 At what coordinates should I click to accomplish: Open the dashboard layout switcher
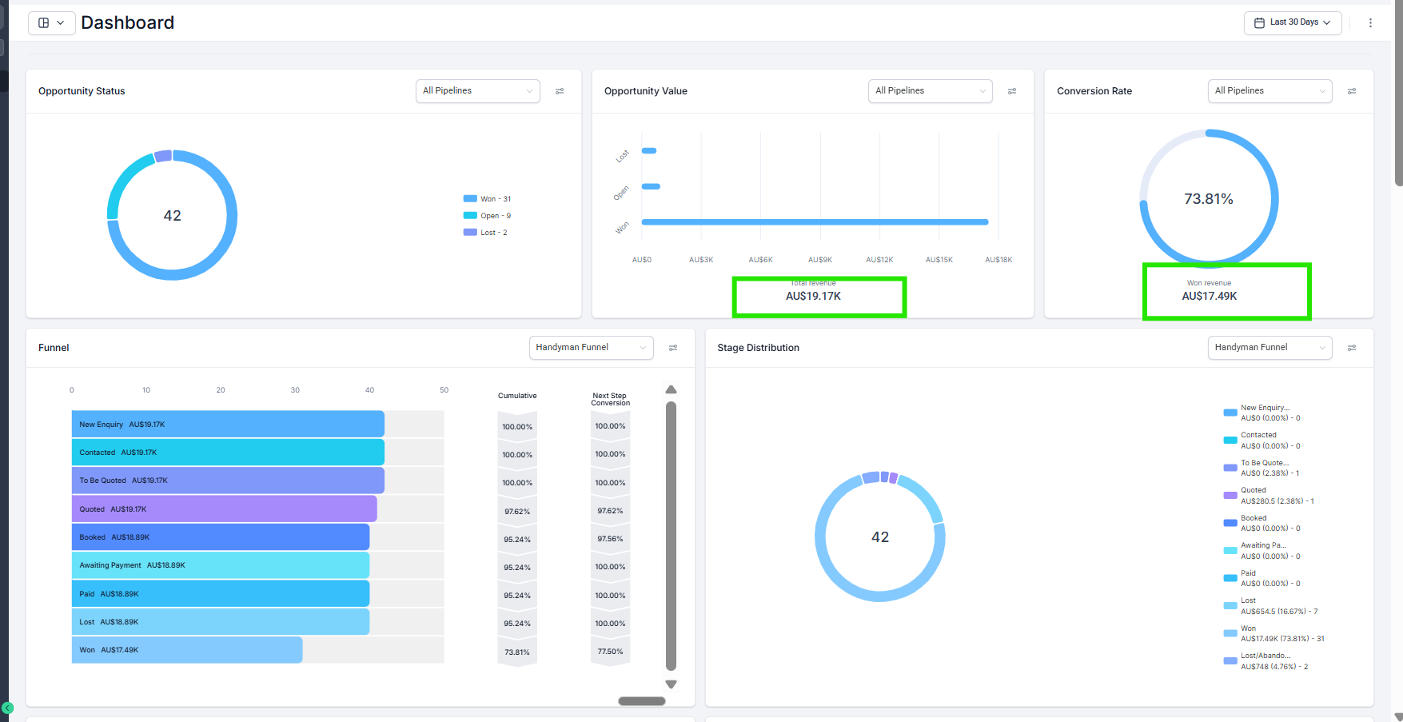click(x=52, y=23)
